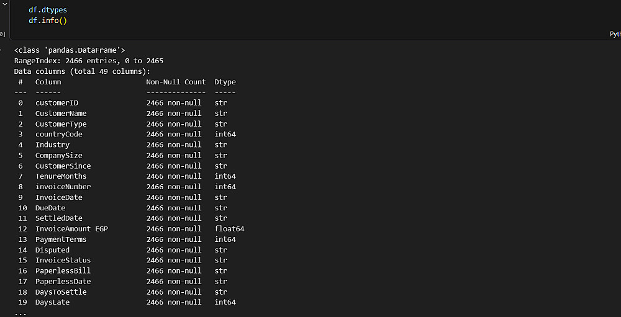Viewport: 621px width, 317px height.
Task: Click the InvoiceStatus column name
Action: point(63,261)
